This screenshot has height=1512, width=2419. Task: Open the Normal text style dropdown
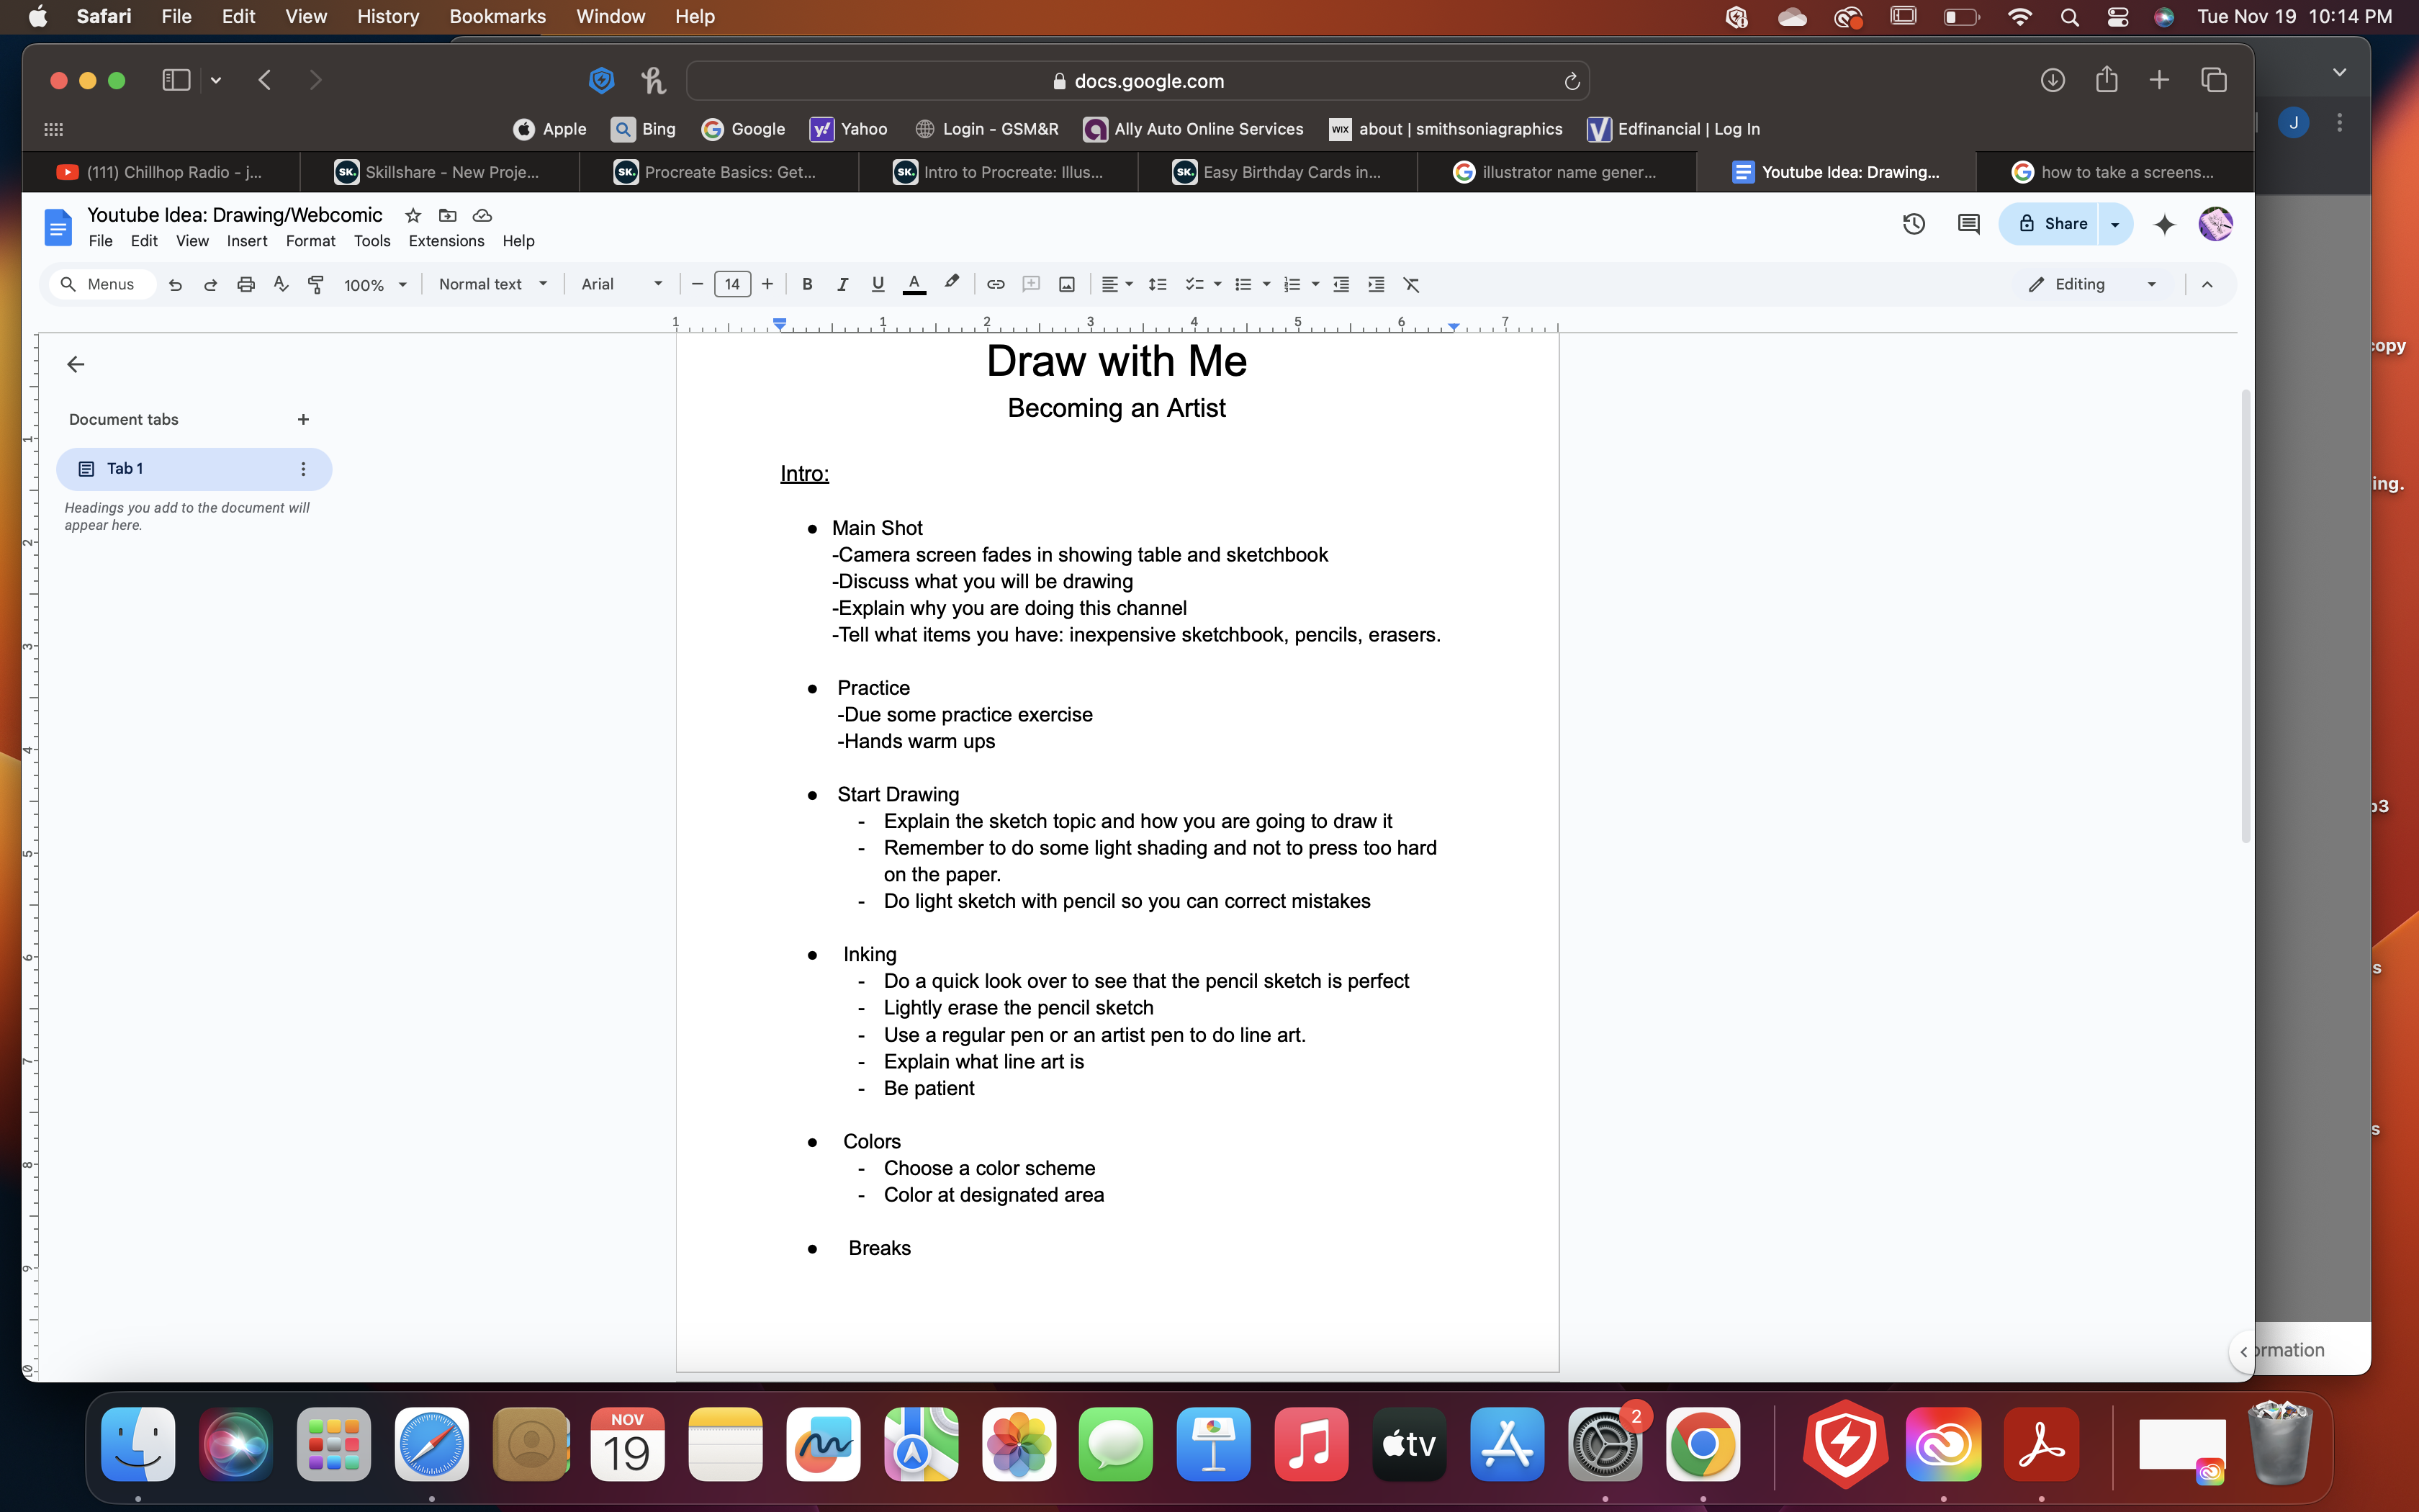492,285
